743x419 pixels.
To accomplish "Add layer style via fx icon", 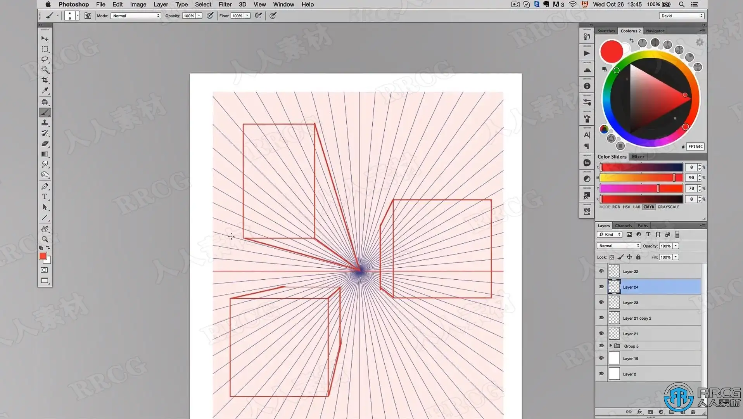I will click(x=640, y=412).
